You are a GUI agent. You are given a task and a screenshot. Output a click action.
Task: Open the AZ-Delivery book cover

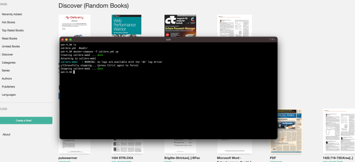coord(74,26)
